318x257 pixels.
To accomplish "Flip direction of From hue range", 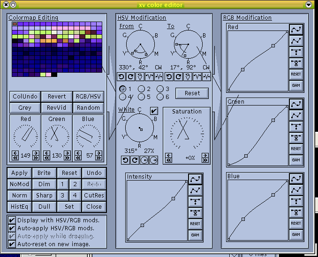I will (140, 76).
